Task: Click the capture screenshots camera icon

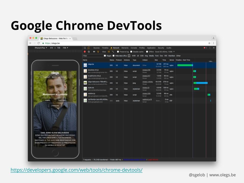Action: (94, 52)
